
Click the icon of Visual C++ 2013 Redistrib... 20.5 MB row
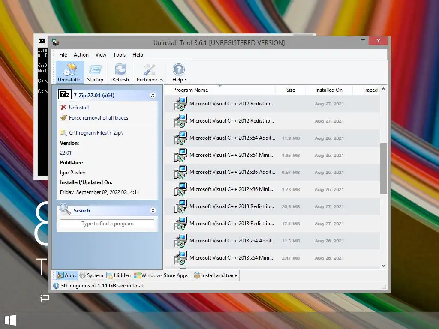pos(180,206)
